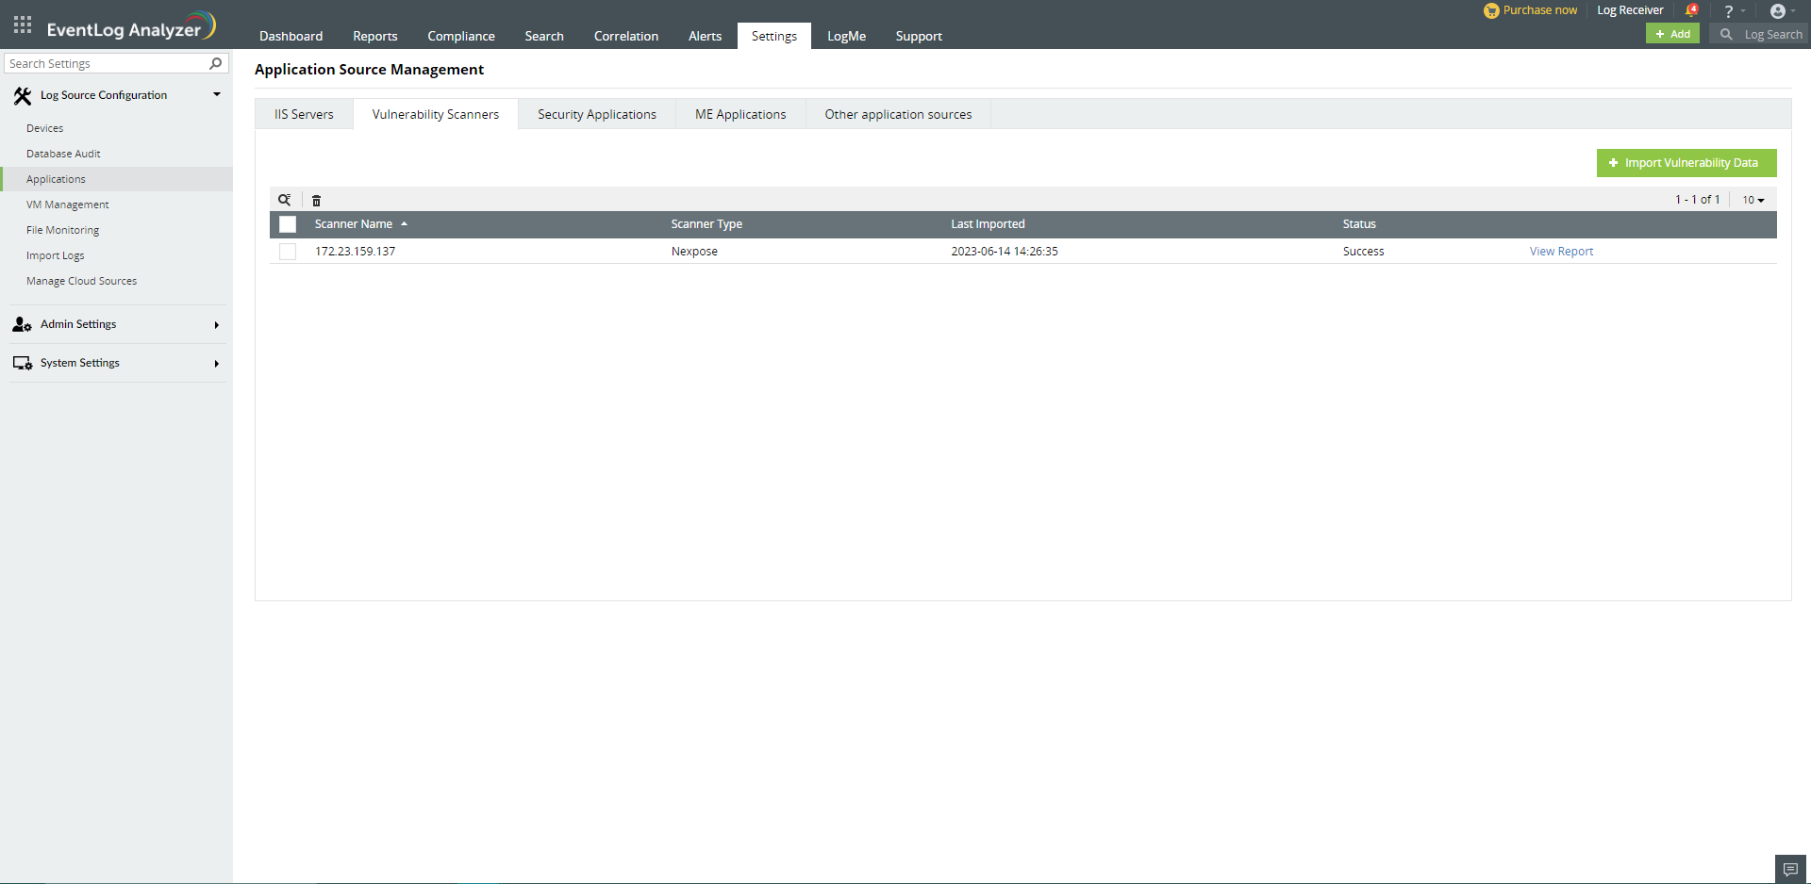Click the Import Vulnerability Data button
This screenshot has width=1811, height=884.
1686,162
